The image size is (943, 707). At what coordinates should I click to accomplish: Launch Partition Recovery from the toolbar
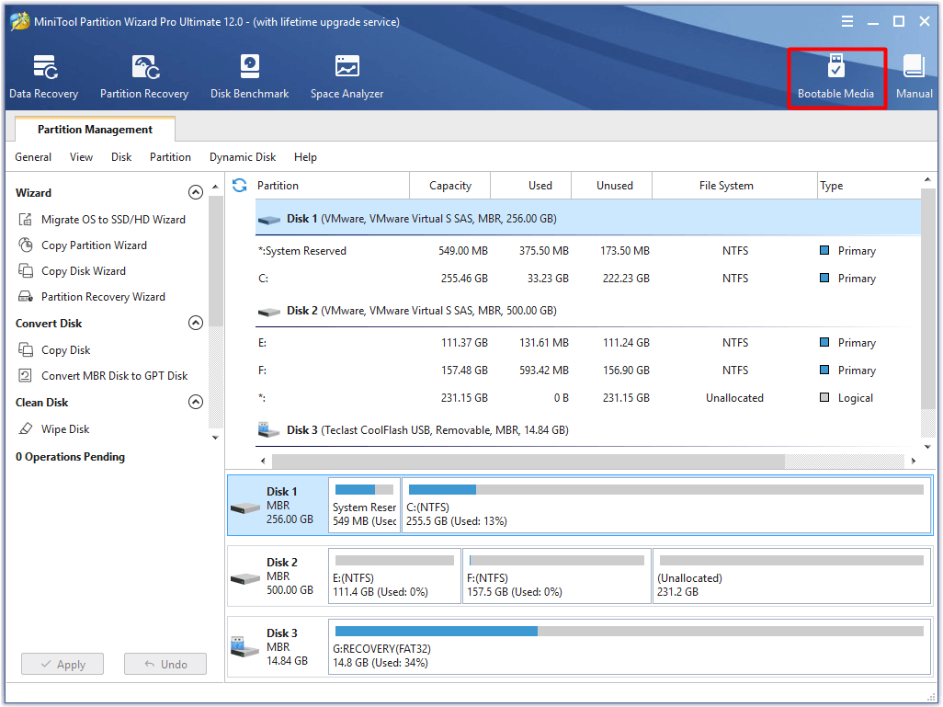144,77
